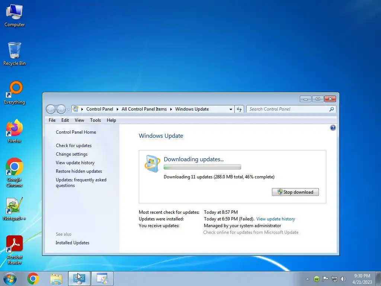Open View update history in sidebar
Image resolution: width=381 pixels, height=286 pixels.
click(x=75, y=163)
